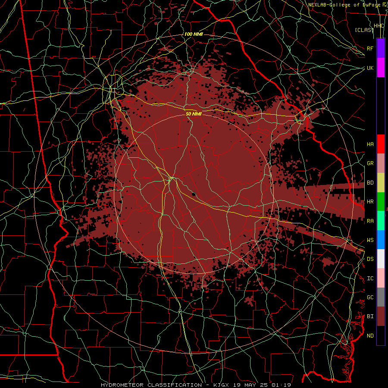Click the ND black color swatch
The height and width of the screenshot is (388, 388).
coord(381,335)
